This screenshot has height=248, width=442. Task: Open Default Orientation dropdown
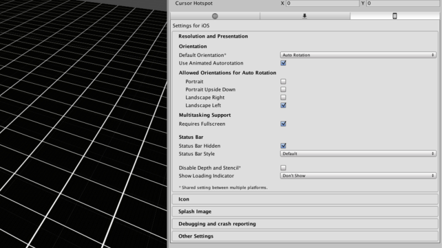coord(358,55)
